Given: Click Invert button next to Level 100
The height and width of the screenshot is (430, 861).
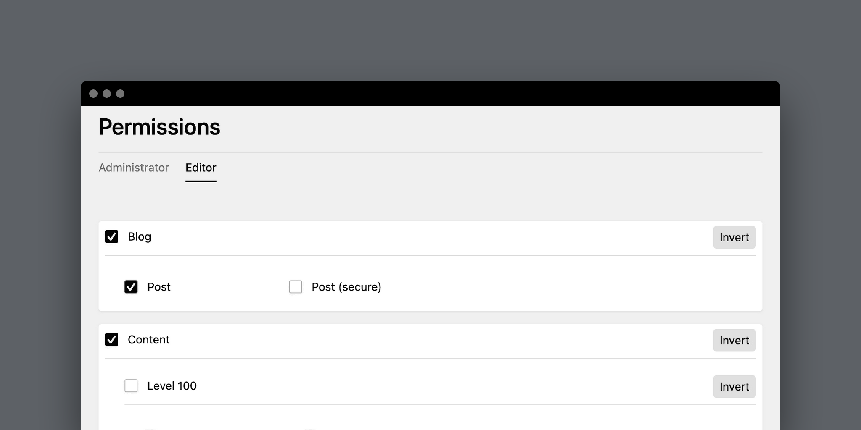Looking at the screenshot, I should pyautogui.click(x=734, y=387).
